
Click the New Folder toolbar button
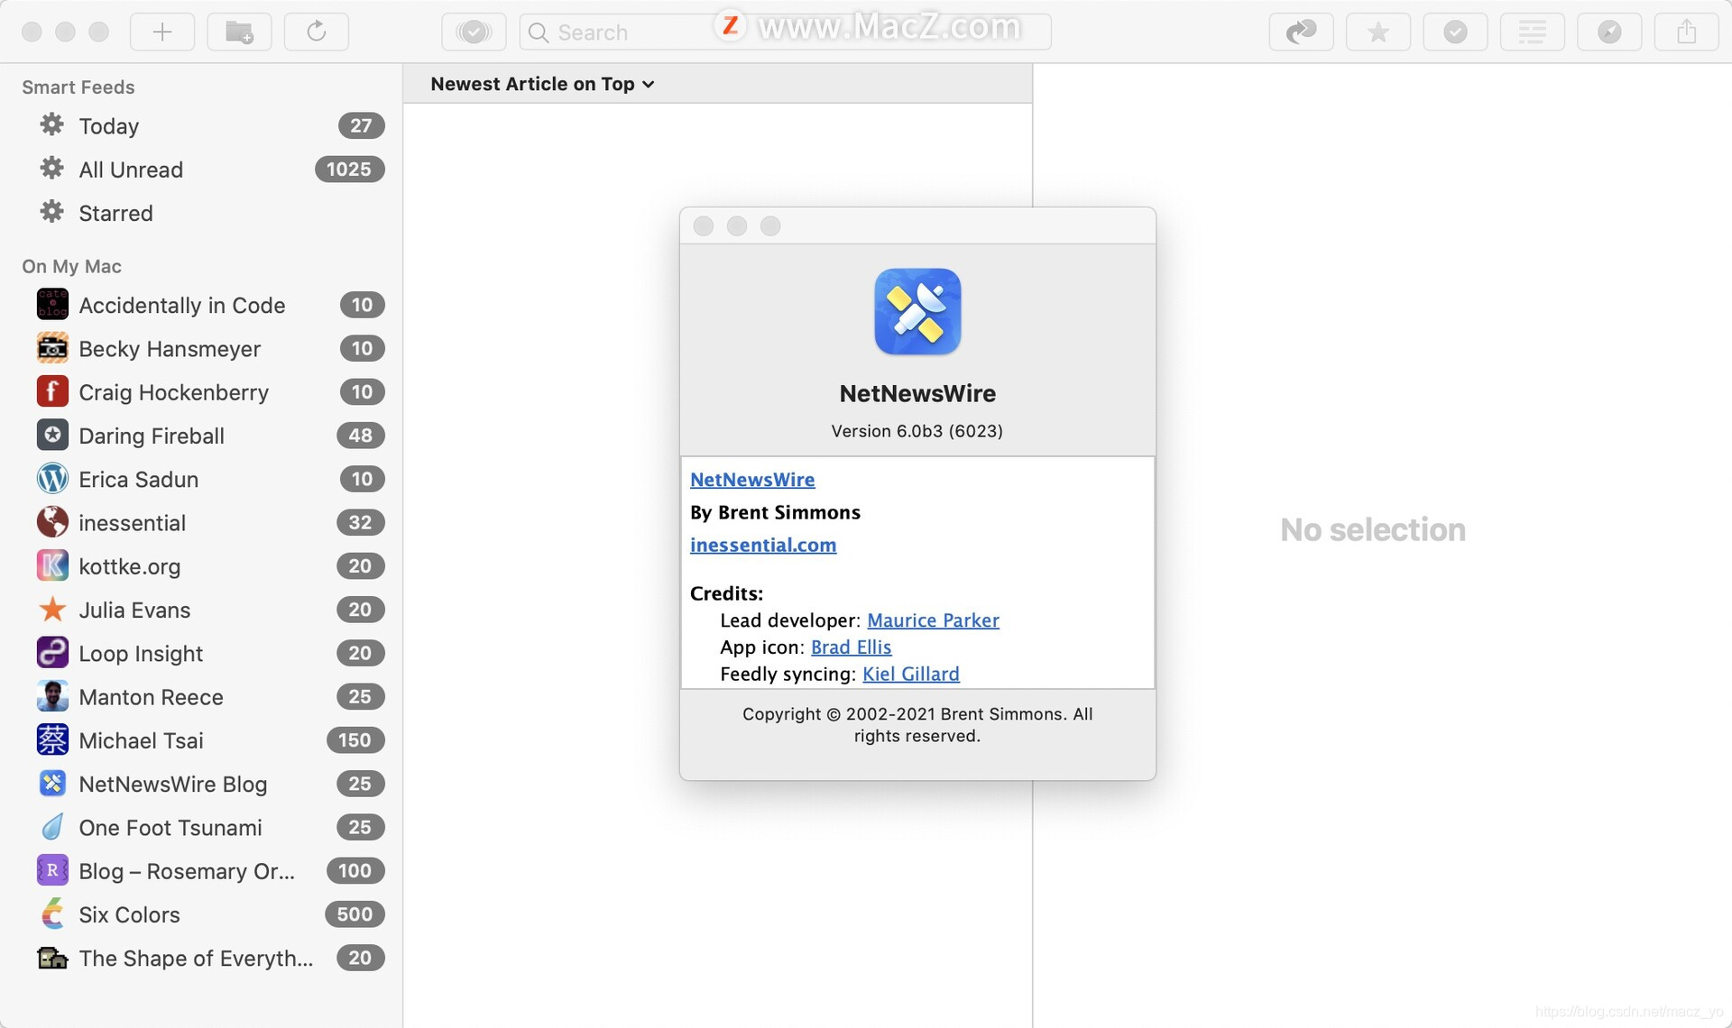coord(239,32)
